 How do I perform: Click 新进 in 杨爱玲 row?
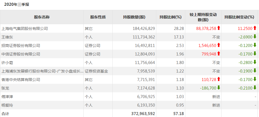(x=216, y=105)
